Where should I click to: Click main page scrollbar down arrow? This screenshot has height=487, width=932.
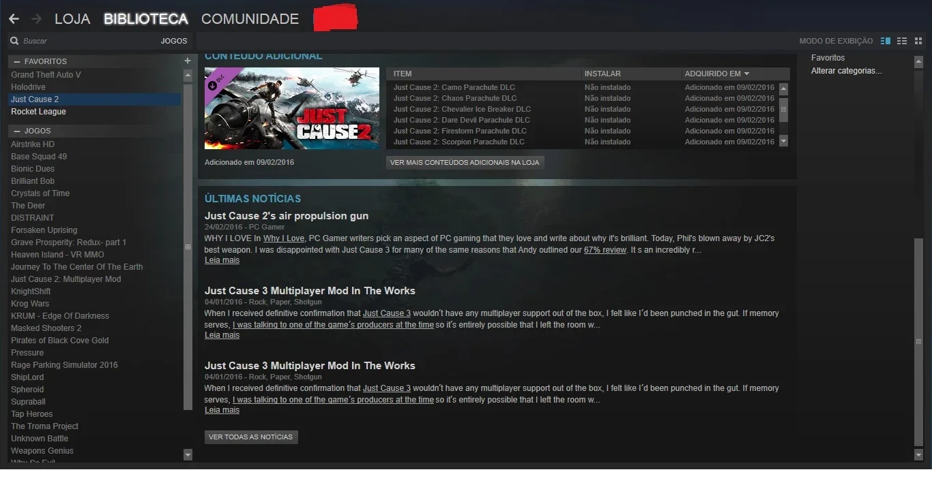coord(918,454)
